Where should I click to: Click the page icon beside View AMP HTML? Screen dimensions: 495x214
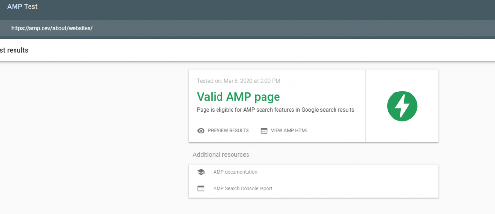tap(264, 131)
